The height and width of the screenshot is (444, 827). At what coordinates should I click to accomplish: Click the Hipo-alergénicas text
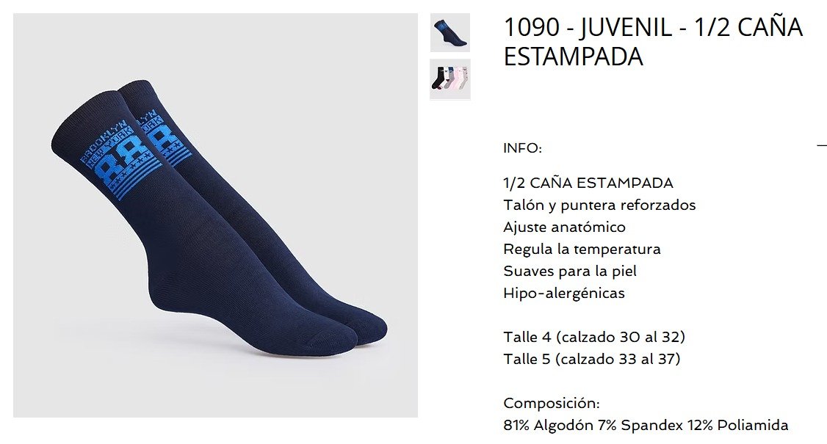[x=564, y=294]
